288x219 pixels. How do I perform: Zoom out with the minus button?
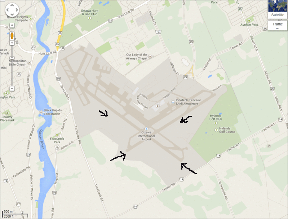[x=12, y=88]
